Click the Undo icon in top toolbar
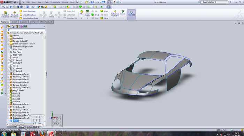The height and width of the screenshot is (136, 244). click(x=103, y=2)
